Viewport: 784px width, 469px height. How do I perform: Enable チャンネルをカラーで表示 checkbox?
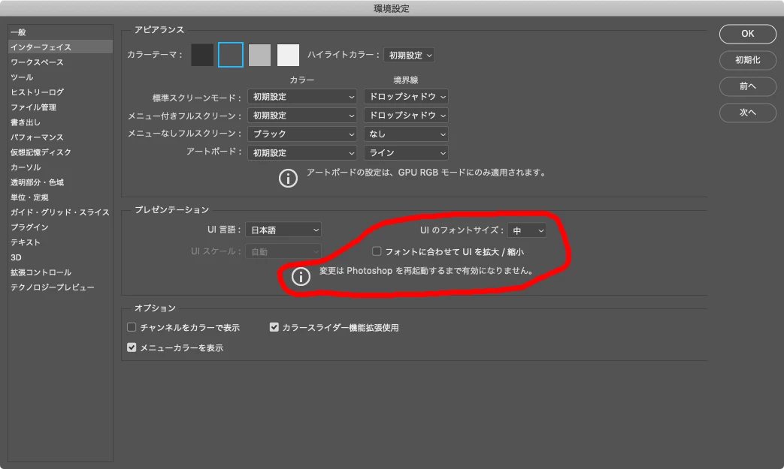click(x=132, y=327)
